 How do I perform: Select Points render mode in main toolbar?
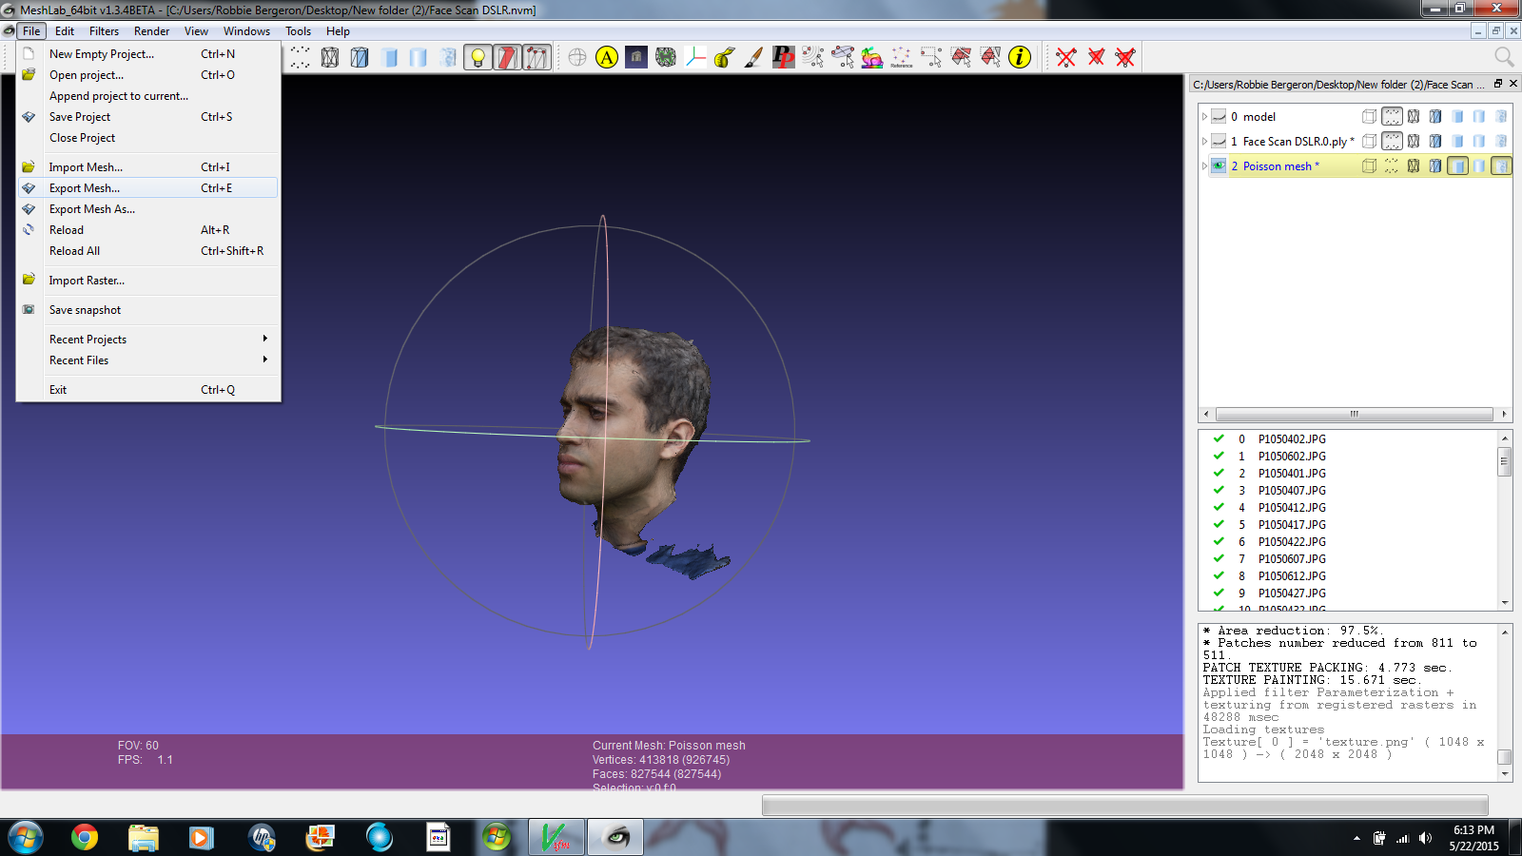(x=301, y=58)
